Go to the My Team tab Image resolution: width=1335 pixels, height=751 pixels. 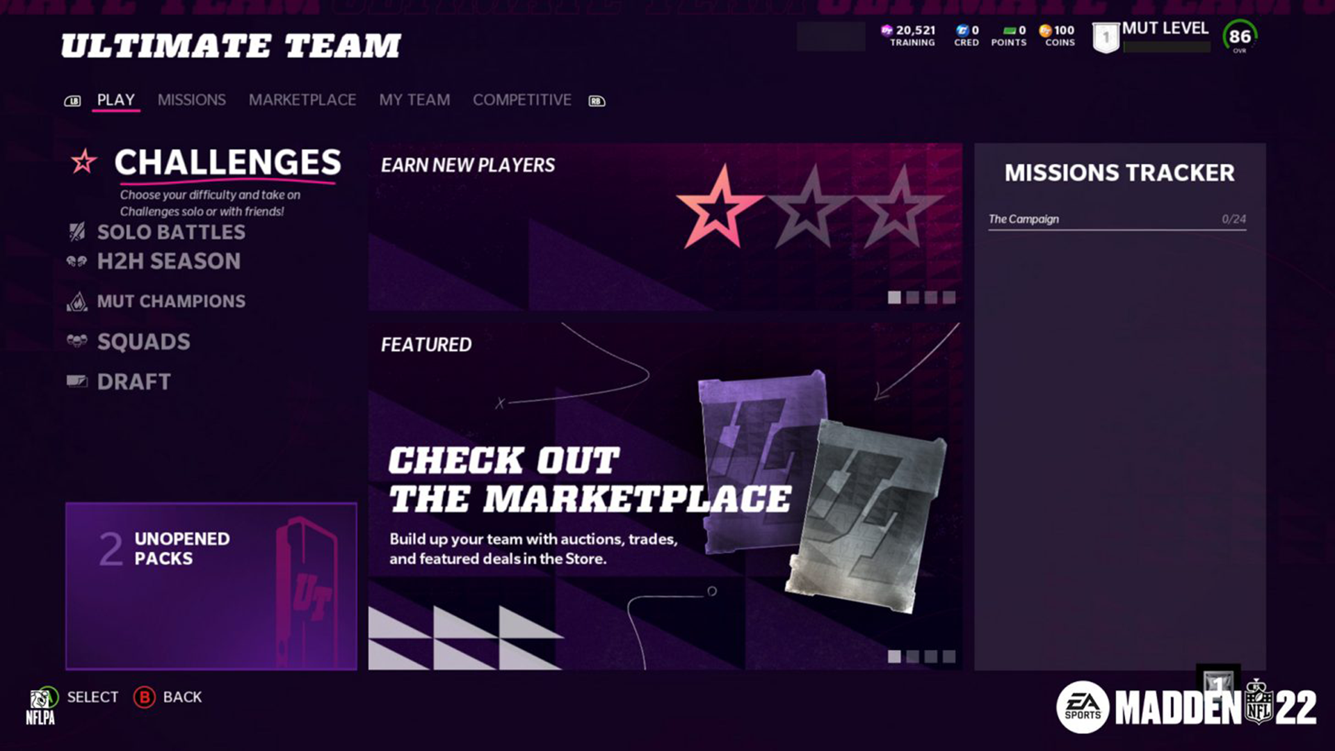[x=414, y=100]
